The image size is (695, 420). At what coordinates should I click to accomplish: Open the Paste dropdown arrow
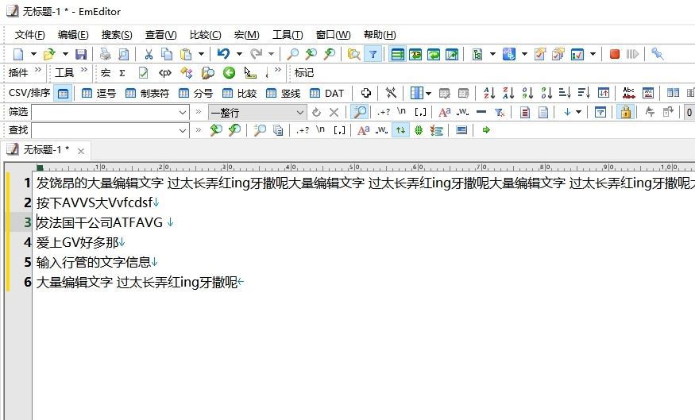click(201, 54)
